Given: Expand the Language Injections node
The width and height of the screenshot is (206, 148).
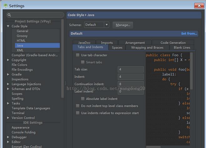Looking at the screenshot, I should coord(8,84).
